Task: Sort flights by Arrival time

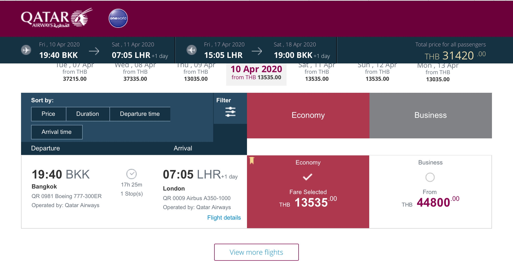Action: click(57, 132)
